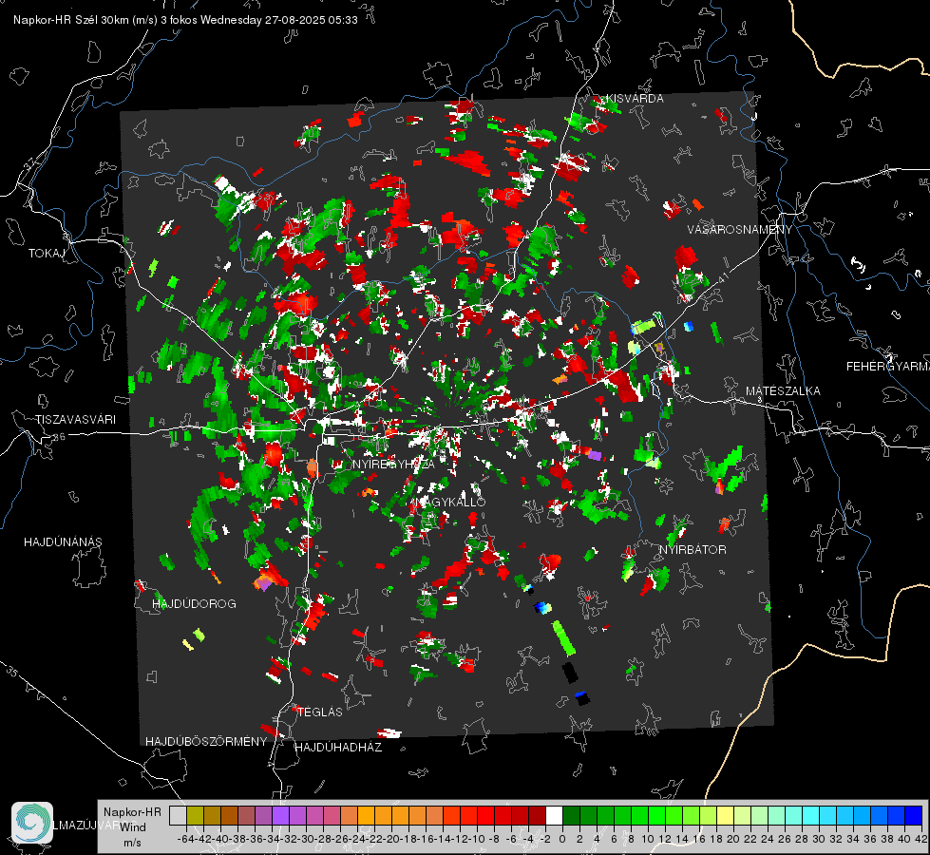Viewport: 930px width, 855px height.
Task: Select the white zero swatch in the legend
Action: [554, 815]
